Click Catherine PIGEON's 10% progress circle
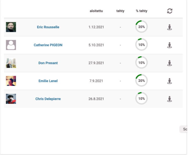 [x=141, y=45]
